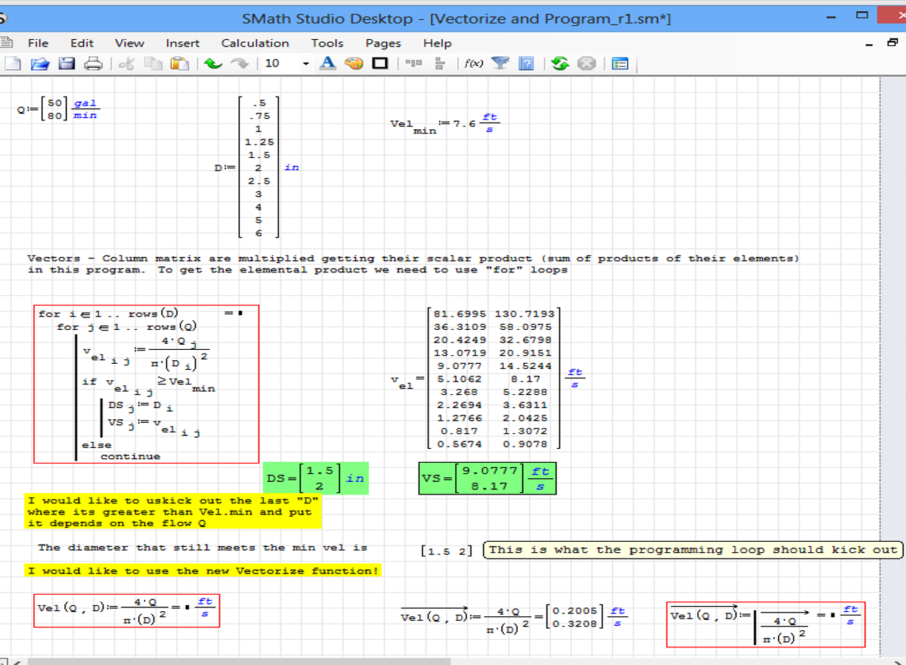This screenshot has height=665, width=906.
Task: Open the text color 'A' tool
Action: 328,63
